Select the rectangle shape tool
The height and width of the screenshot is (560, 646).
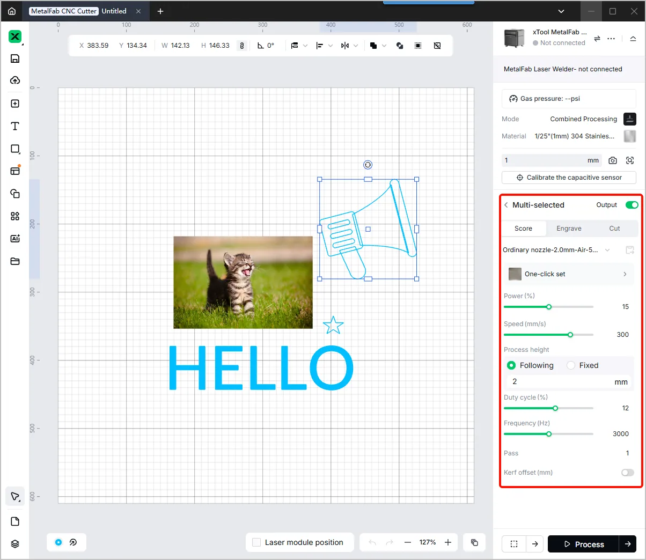pos(15,149)
